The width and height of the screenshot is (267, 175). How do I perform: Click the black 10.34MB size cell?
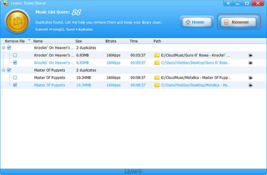(84, 78)
